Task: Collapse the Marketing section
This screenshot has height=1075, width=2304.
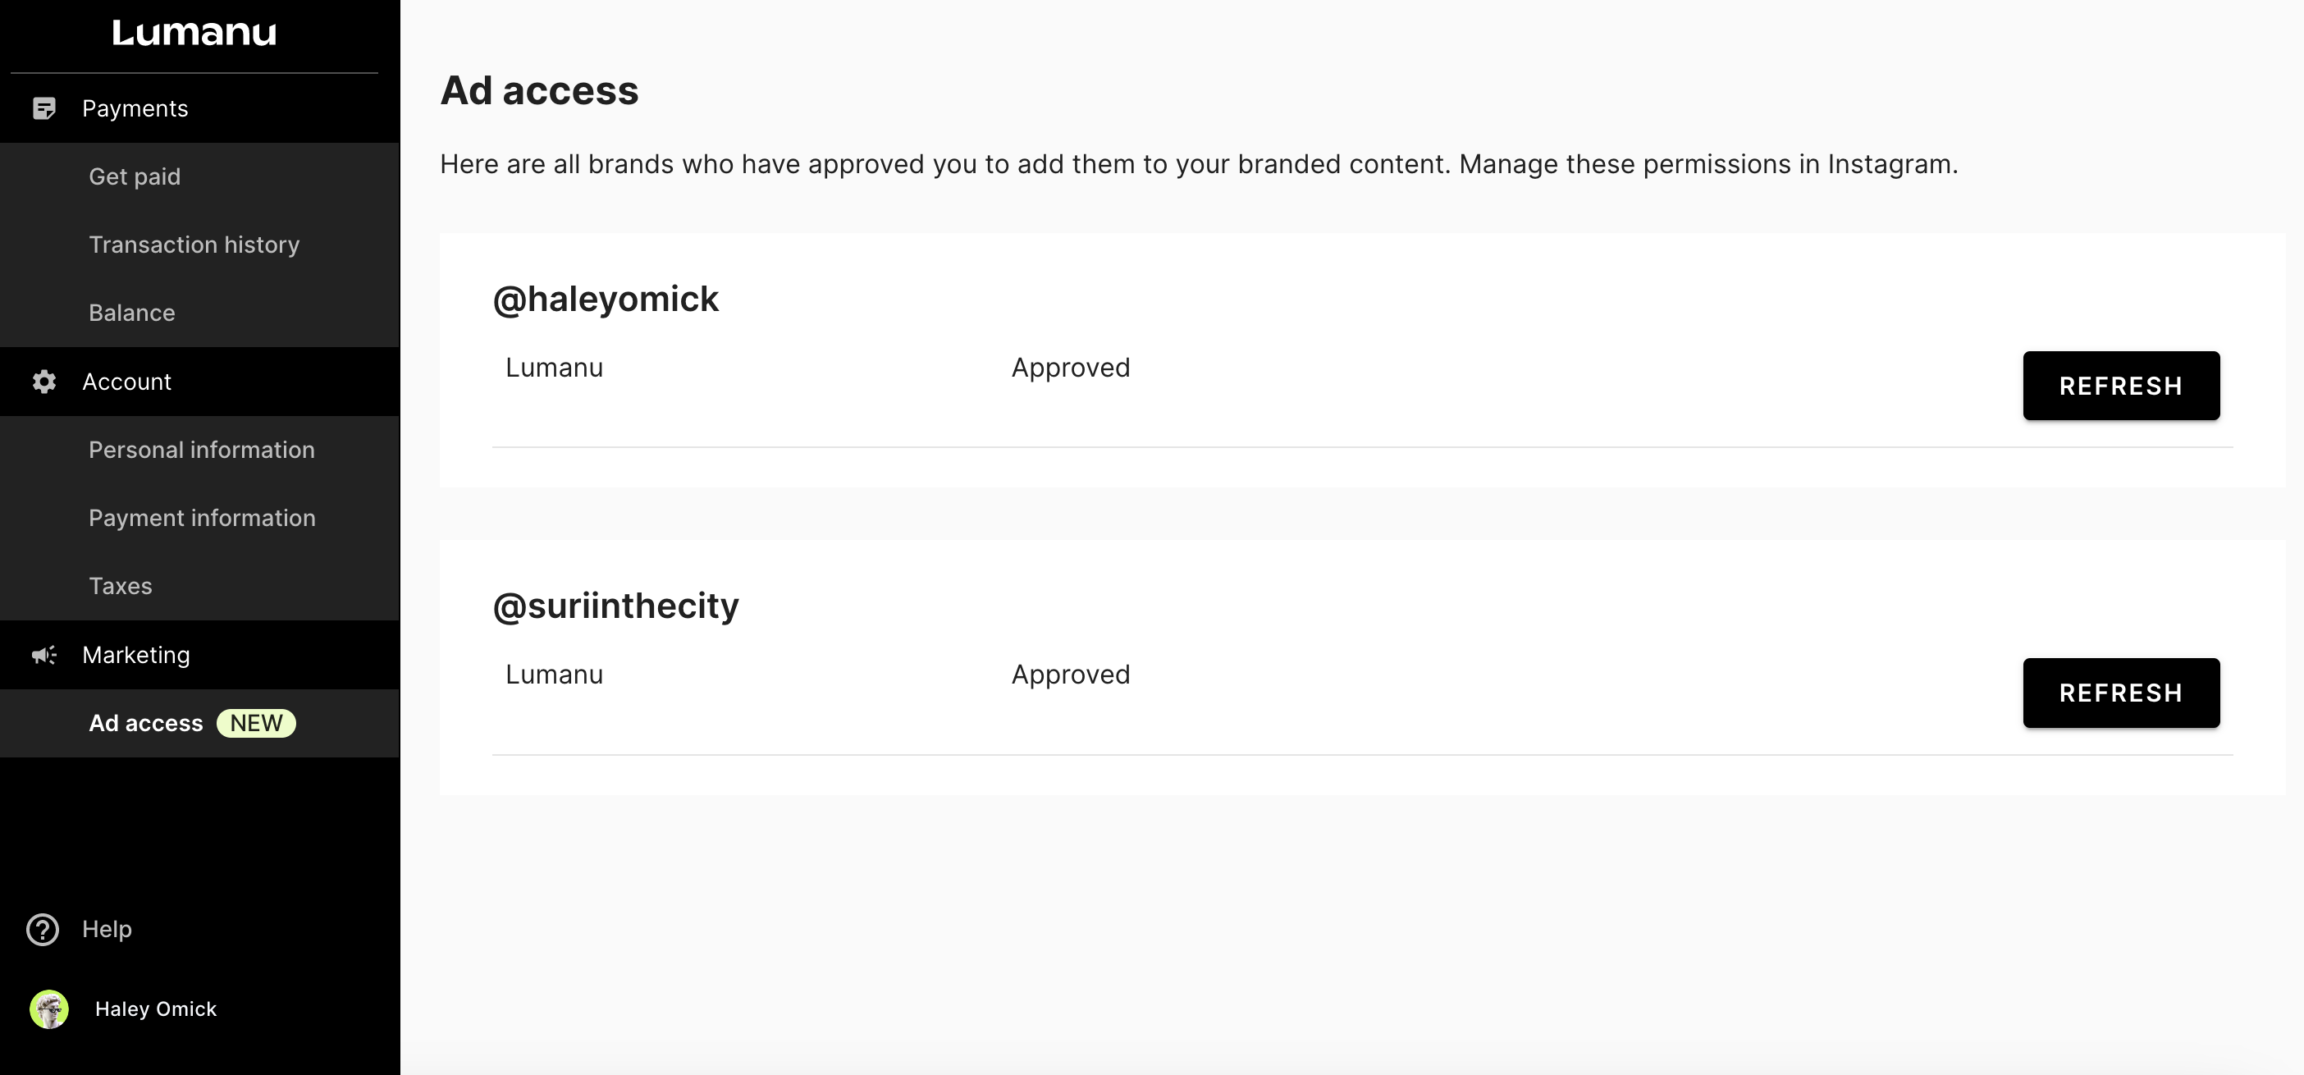Action: tap(136, 656)
